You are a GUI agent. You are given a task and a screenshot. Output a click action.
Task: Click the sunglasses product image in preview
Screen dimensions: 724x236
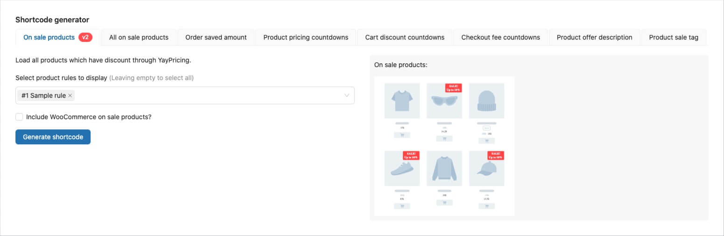(444, 101)
